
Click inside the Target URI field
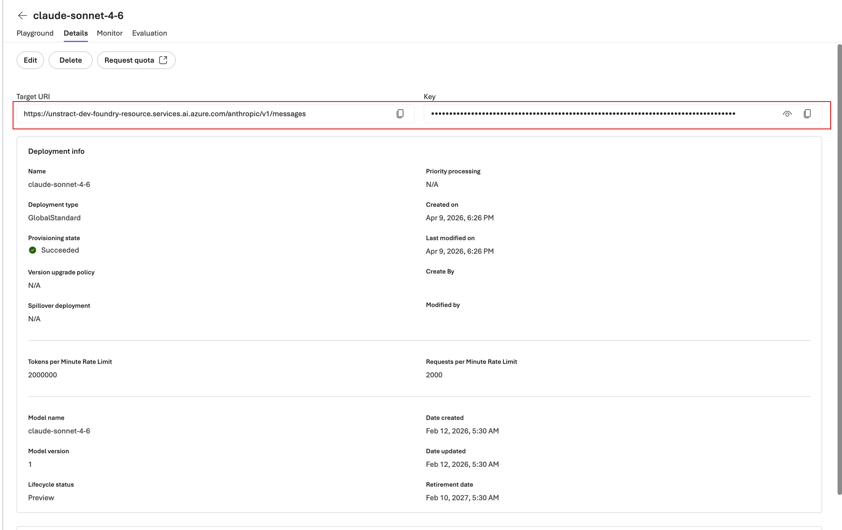(211, 113)
